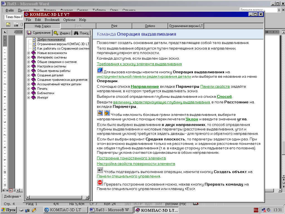Open the Word question box dropdown arrow
The height and width of the screenshot is (214, 285).
279,10
